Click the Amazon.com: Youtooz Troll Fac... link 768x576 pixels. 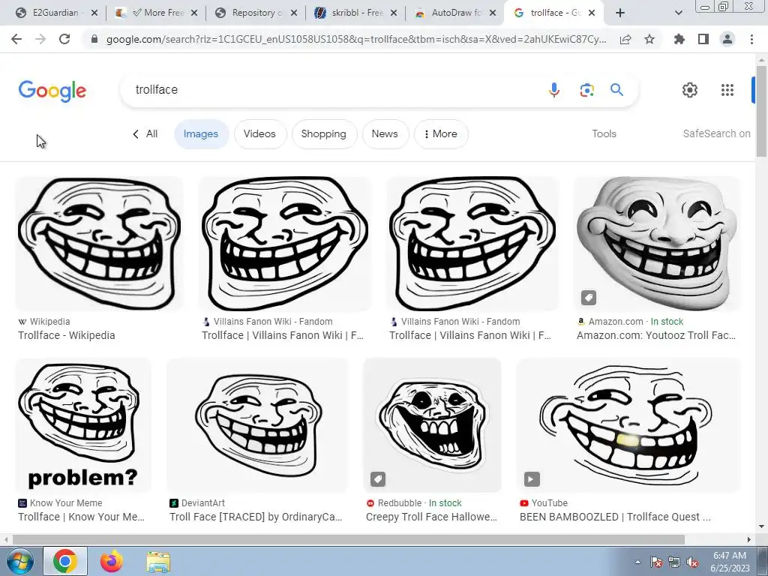655,335
